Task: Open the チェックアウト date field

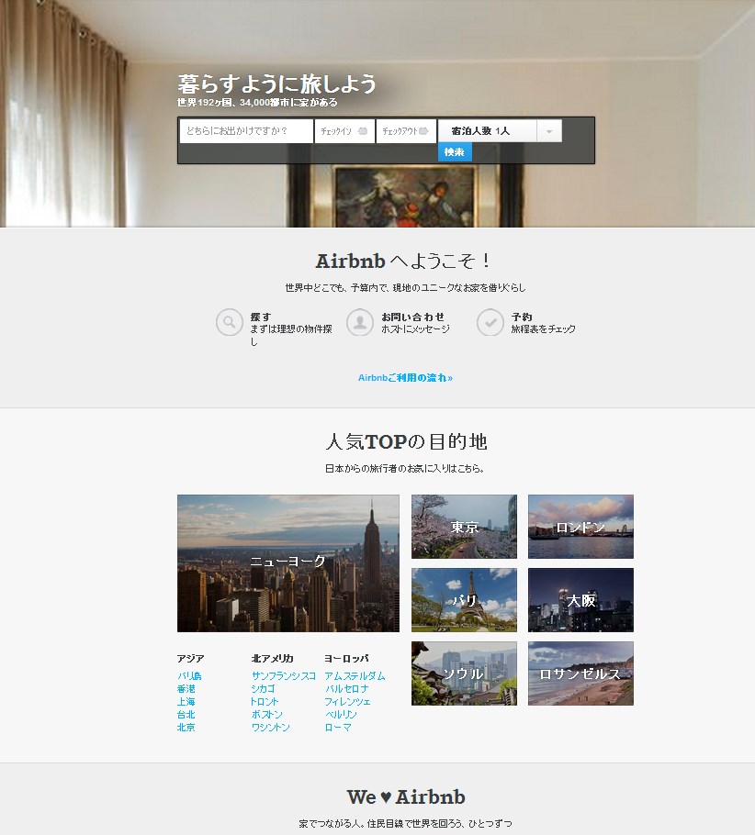Action: click(x=406, y=131)
